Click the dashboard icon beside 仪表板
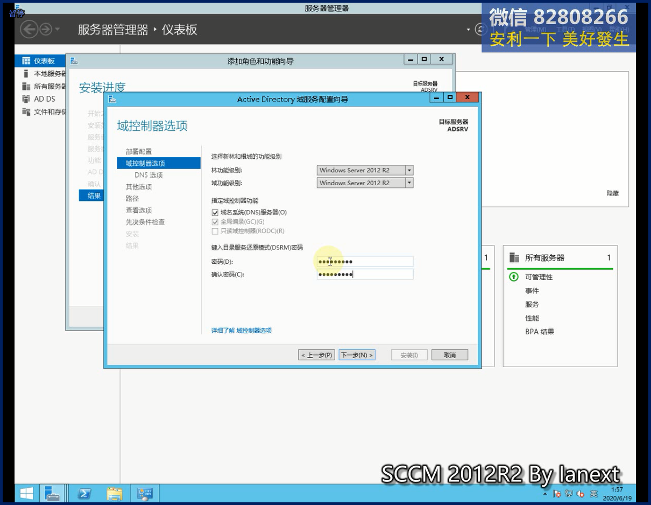Screen dimensions: 651x505 [26, 61]
